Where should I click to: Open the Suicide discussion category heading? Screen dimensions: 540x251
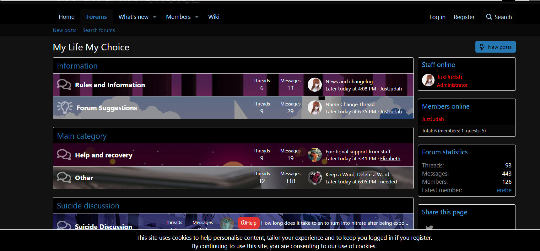click(88, 206)
